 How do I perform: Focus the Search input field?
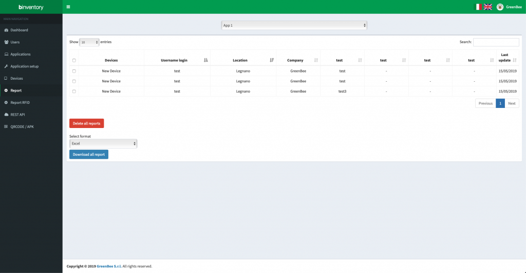point(496,42)
